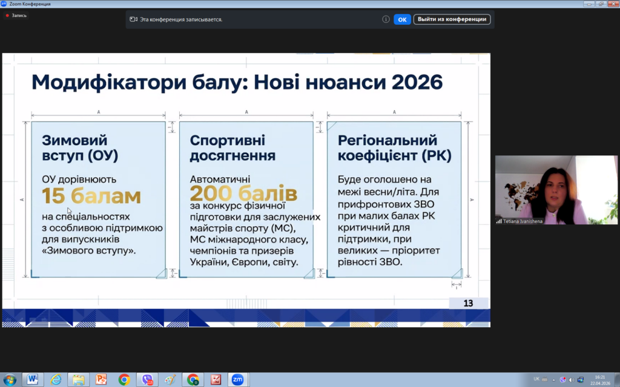This screenshot has height=387, width=620.
Task: Expand hidden system tray icons arrow
Action: 553,379
